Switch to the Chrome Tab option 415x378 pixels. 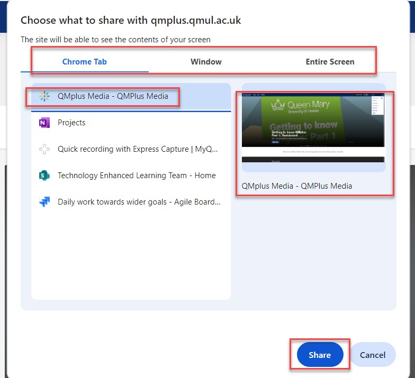point(85,61)
